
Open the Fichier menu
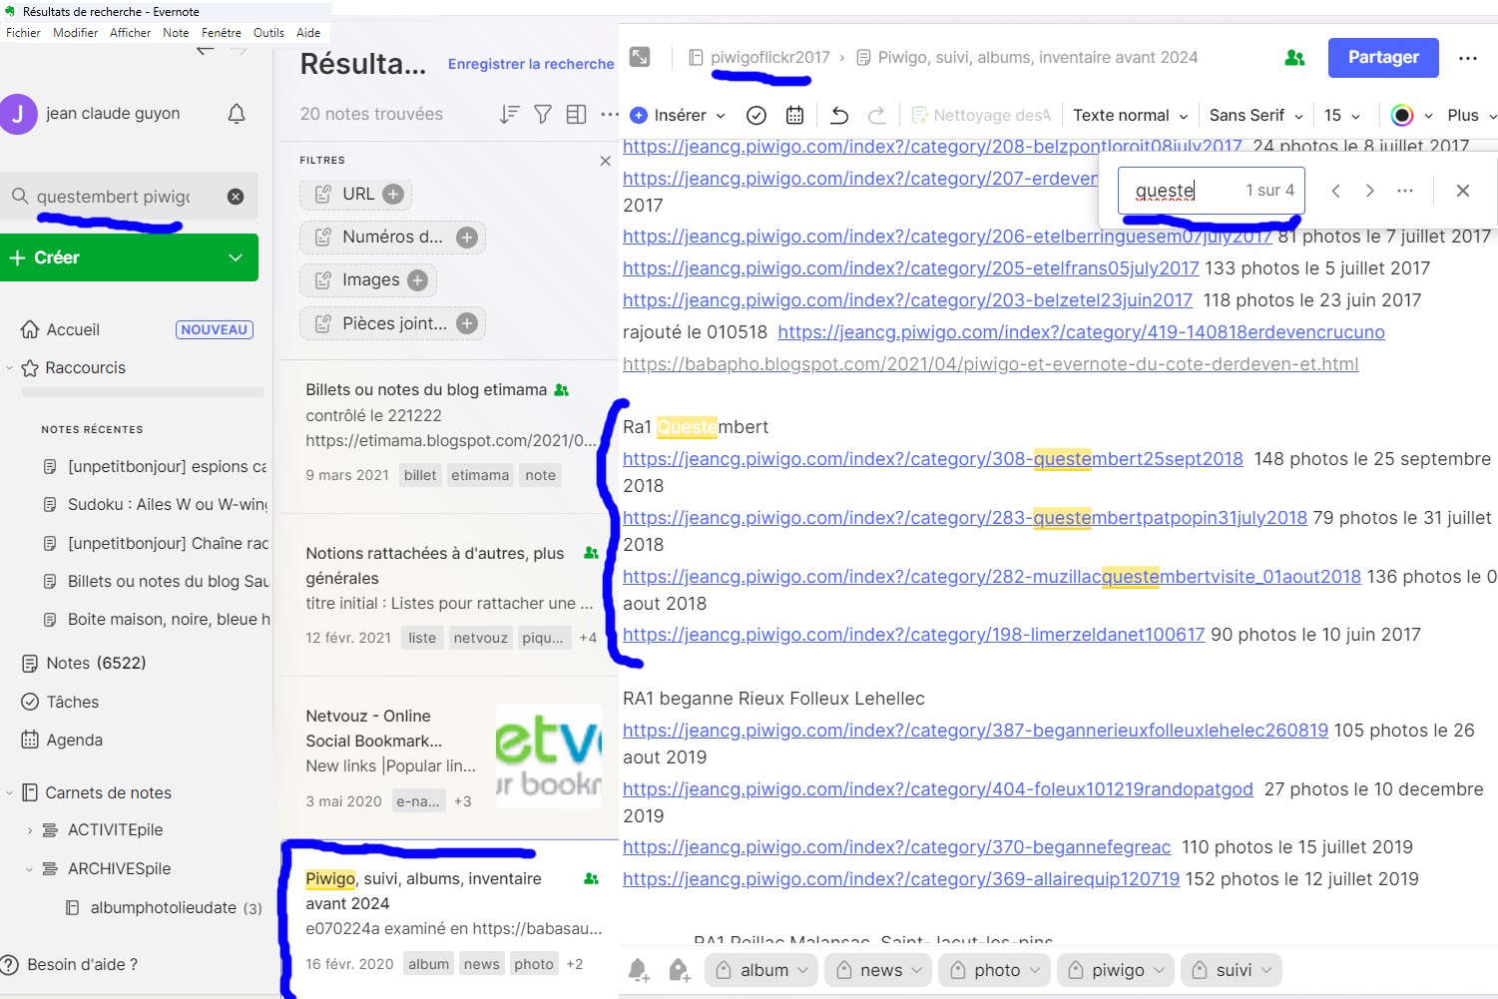tap(23, 33)
